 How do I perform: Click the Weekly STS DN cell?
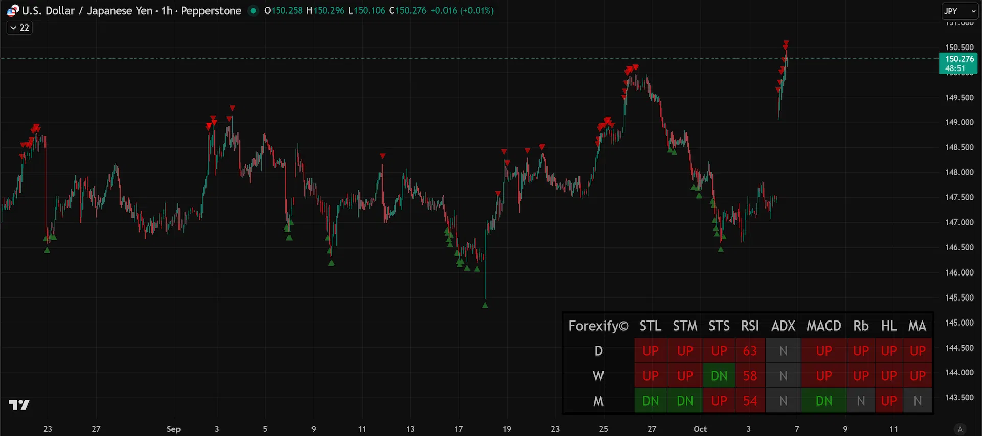(719, 376)
